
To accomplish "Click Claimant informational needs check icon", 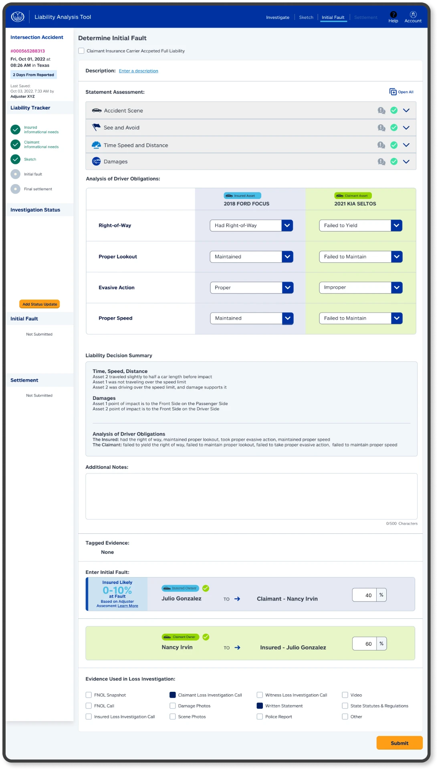I will [15, 144].
